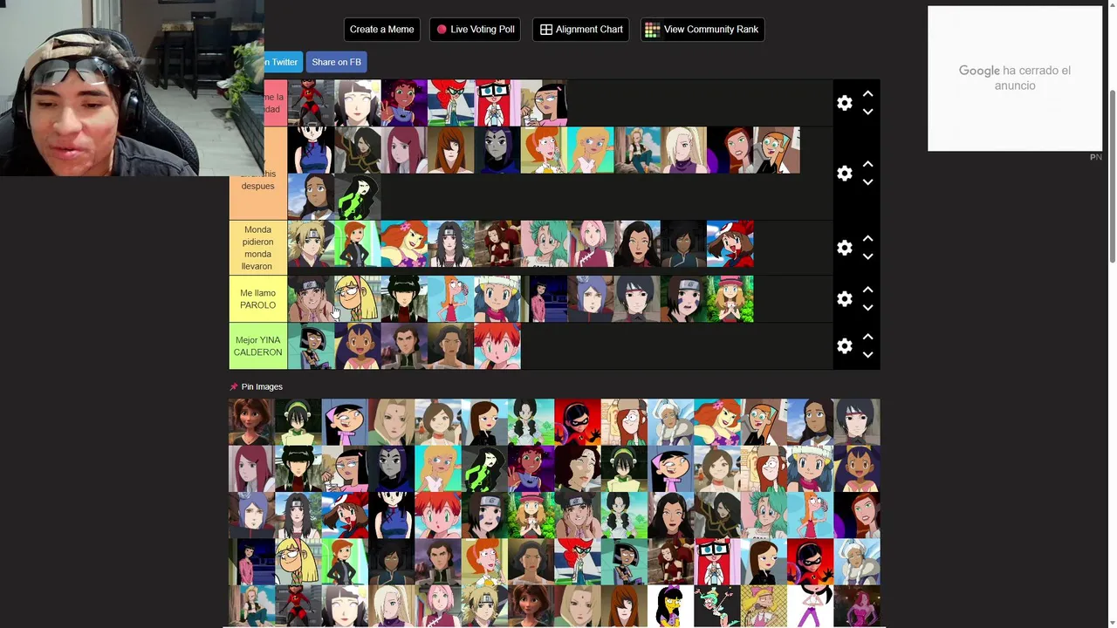Click the 'Monda pidieron monda llevaron' tier label

pyautogui.click(x=257, y=248)
